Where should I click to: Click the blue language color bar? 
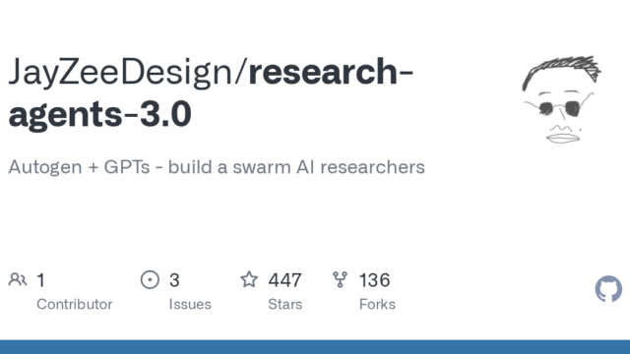pos(315,347)
